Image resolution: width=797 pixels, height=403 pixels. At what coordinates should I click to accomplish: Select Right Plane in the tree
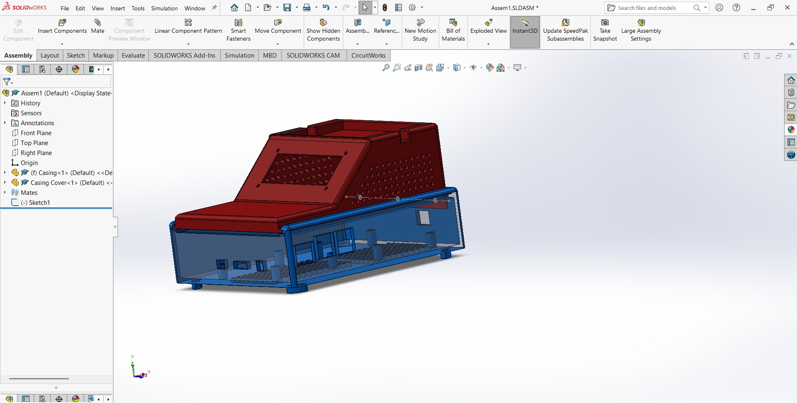36,153
